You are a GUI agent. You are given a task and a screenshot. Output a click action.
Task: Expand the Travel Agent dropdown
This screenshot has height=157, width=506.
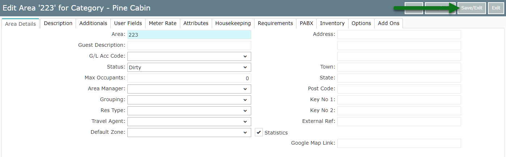[x=189, y=121]
